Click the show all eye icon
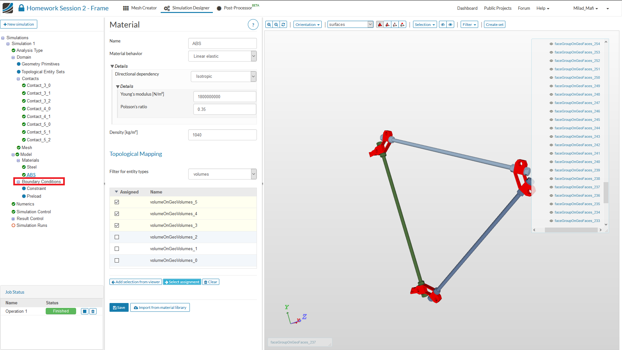 click(x=450, y=25)
